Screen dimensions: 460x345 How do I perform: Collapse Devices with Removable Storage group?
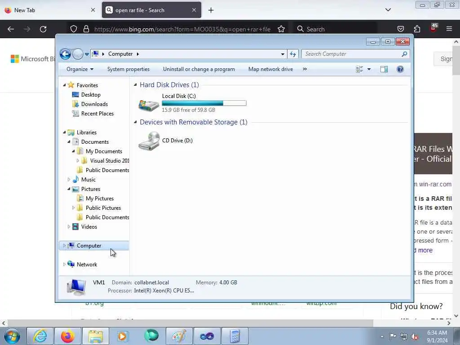pos(135,122)
